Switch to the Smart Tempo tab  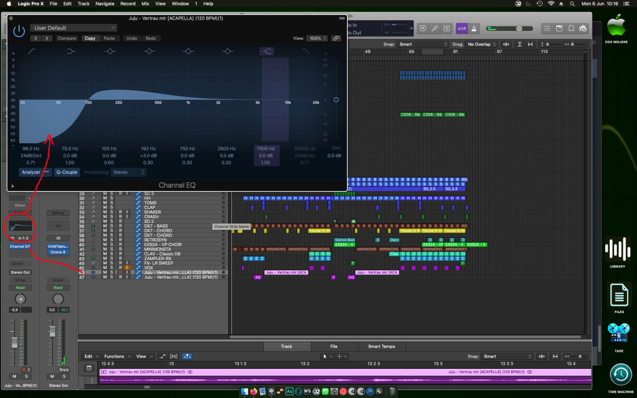point(381,346)
